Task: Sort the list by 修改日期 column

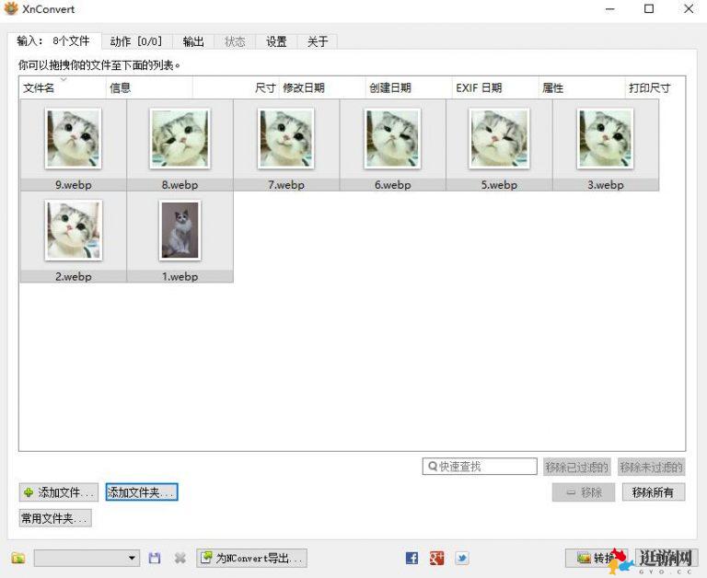Action: (x=304, y=88)
